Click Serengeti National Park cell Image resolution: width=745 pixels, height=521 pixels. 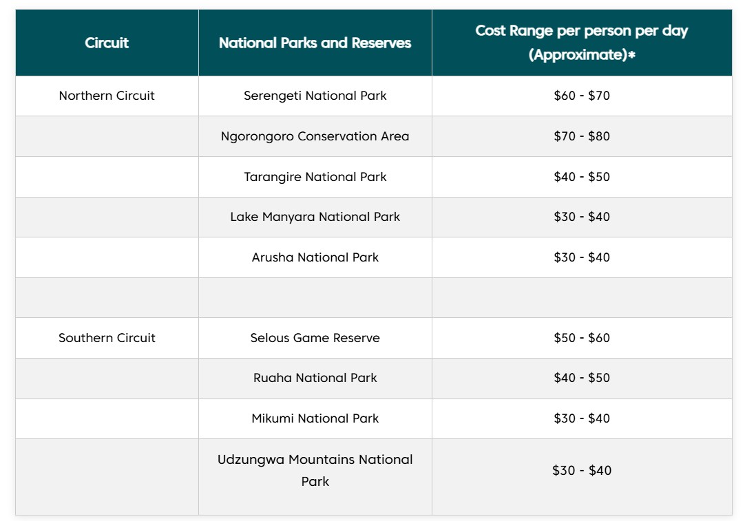coord(315,96)
